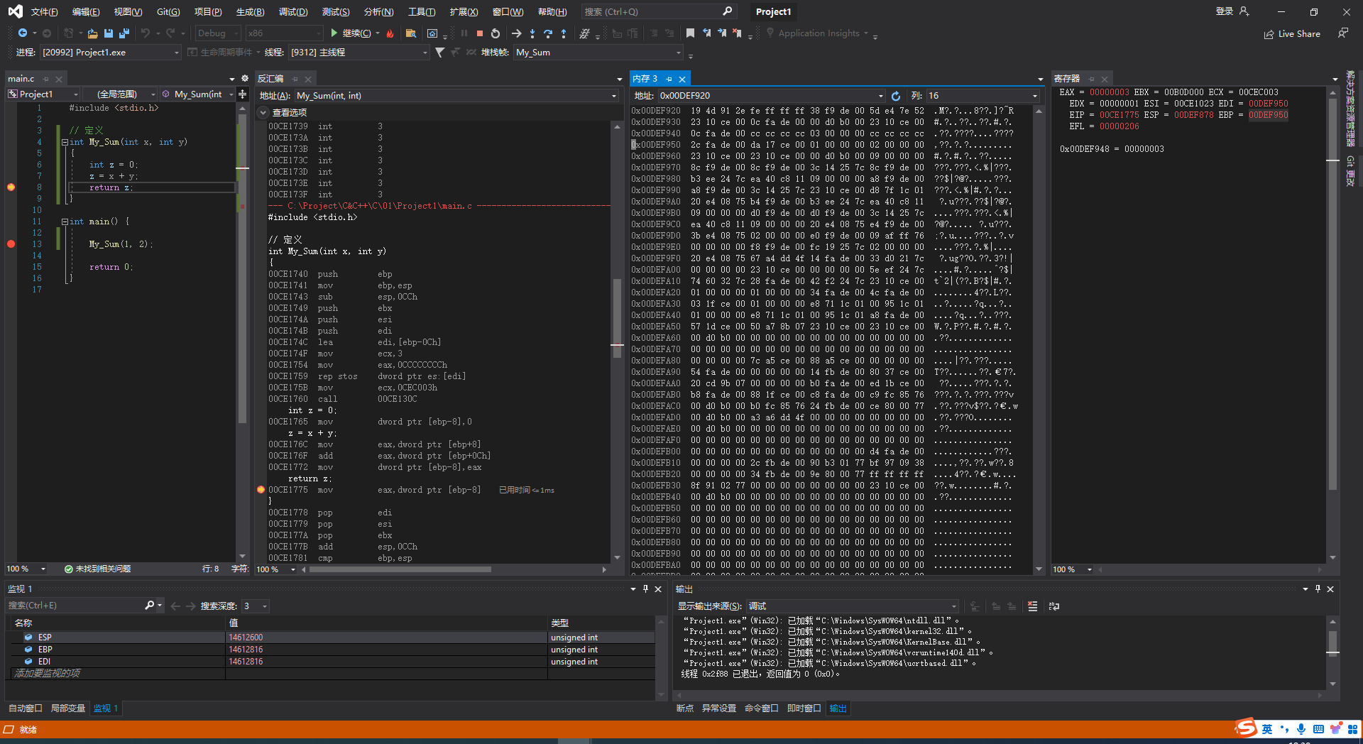This screenshot has width=1363, height=744.
Task: Click the green Continue debugging arrow
Action: (x=334, y=33)
